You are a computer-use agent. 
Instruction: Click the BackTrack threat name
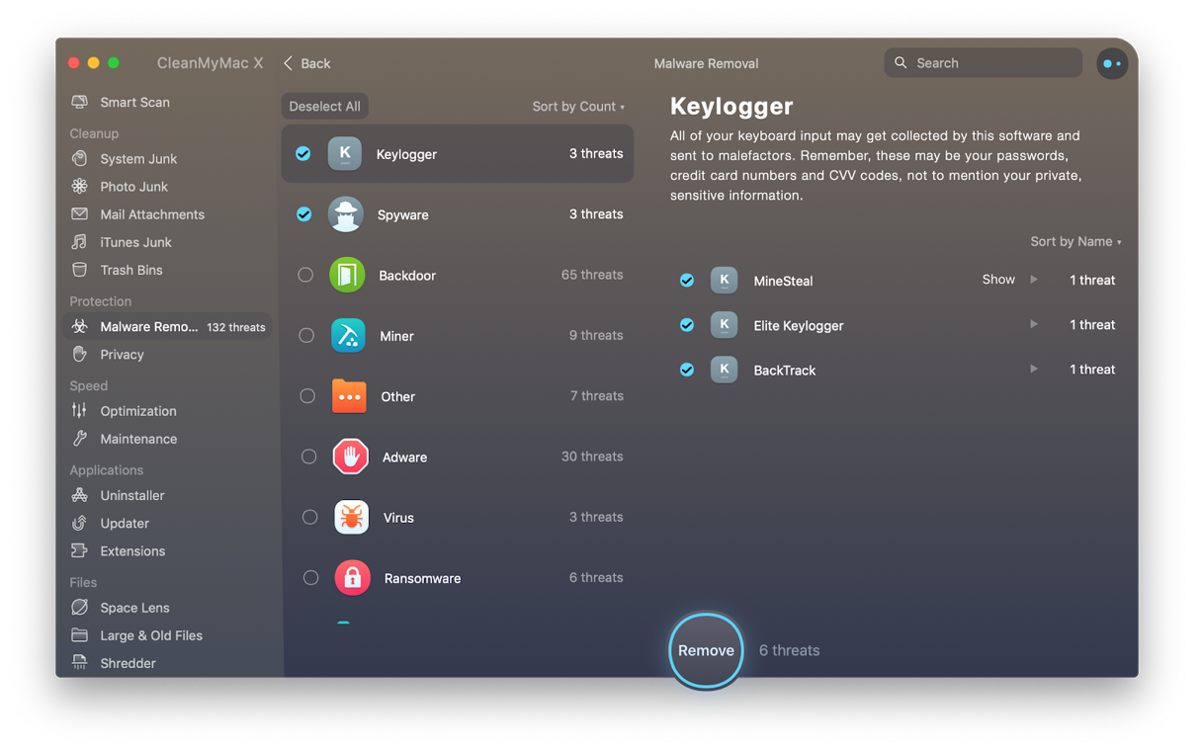click(785, 370)
